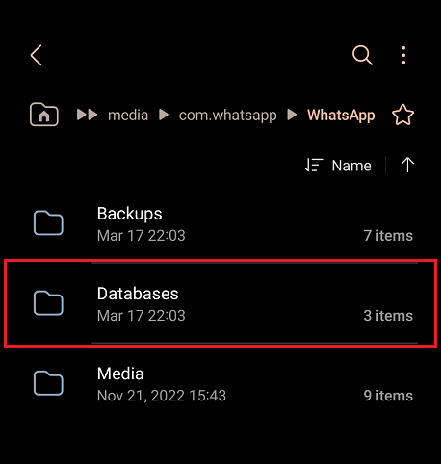Open the Databases folder name
This screenshot has width=441, height=464.
(x=138, y=294)
